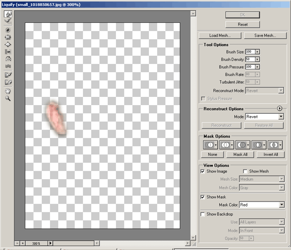The width and height of the screenshot is (291, 250).
Task: Uncheck the Show Image checkbox
Action: click(x=203, y=172)
